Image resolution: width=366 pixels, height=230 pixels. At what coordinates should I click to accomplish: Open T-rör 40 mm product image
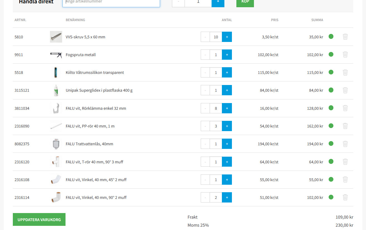tap(56, 162)
